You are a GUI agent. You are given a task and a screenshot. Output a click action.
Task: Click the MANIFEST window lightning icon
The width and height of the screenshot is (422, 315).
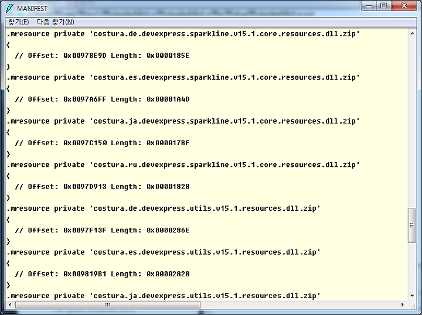pyautogui.click(x=10, y=9)
